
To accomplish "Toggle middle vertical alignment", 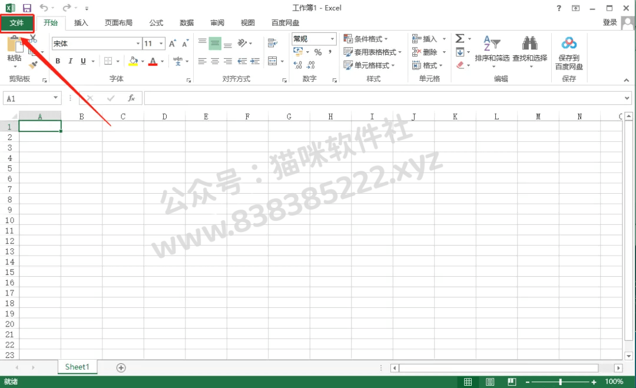I will point(215,43).
